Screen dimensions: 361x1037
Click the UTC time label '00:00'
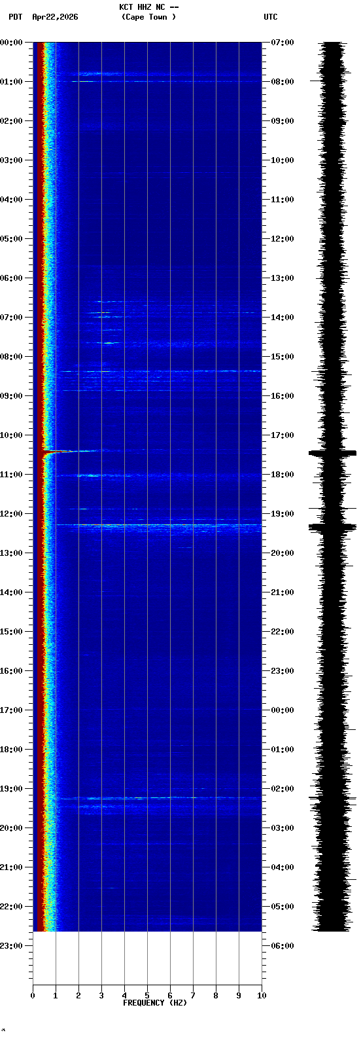point(283,710)
